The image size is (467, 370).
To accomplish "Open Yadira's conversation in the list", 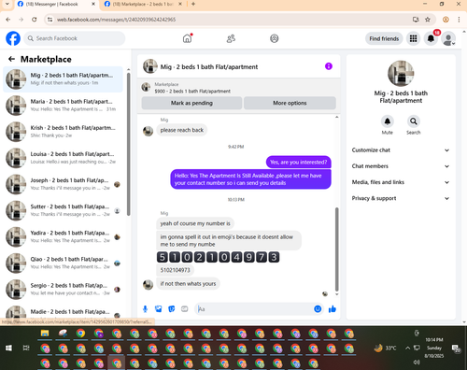I will coord(64,236).
